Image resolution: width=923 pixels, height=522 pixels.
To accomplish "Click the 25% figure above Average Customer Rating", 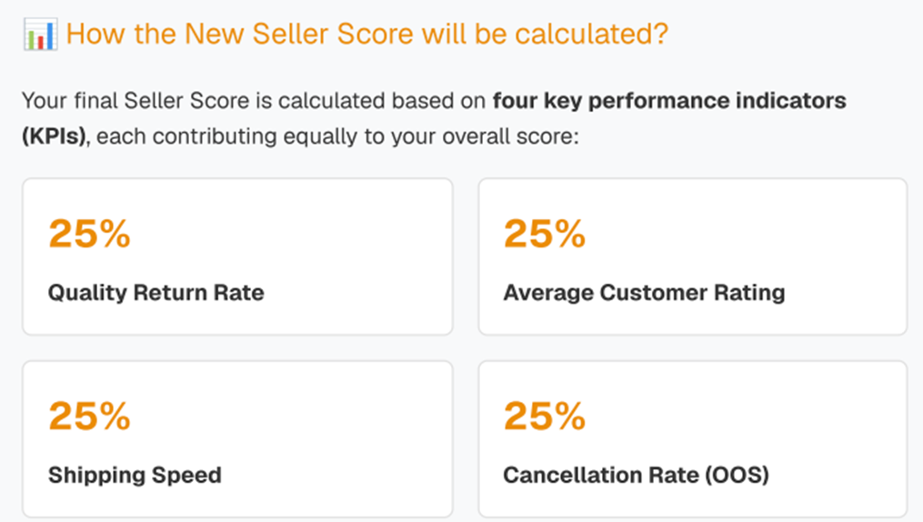I will [x=544, y=234].
